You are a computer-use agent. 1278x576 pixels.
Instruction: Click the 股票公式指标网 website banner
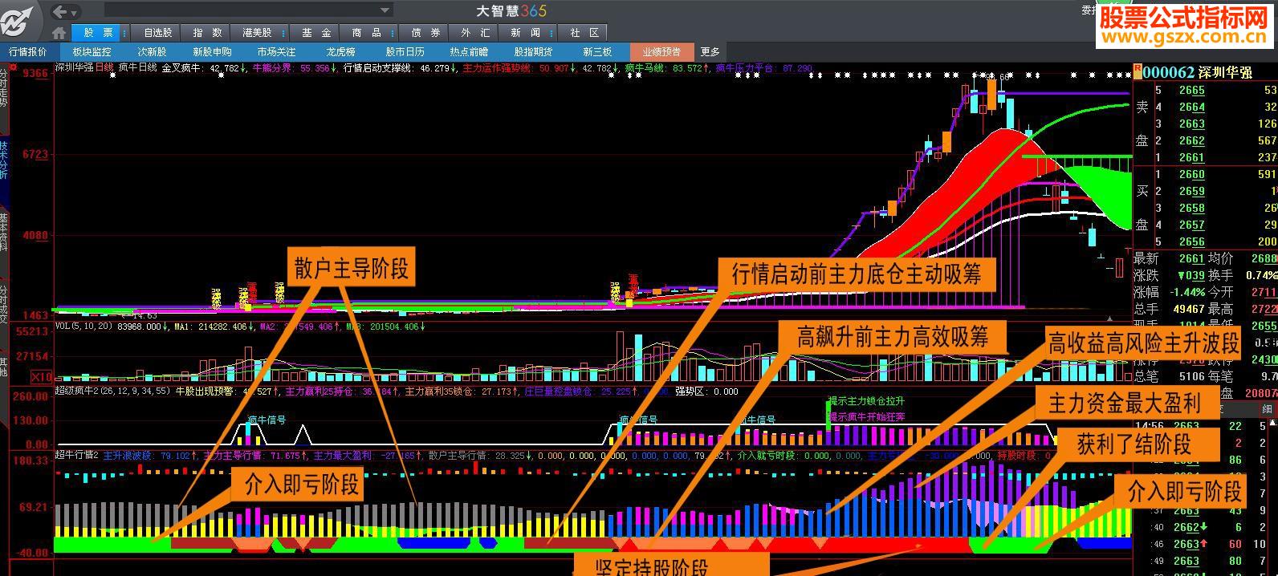tap(1182, 26)
